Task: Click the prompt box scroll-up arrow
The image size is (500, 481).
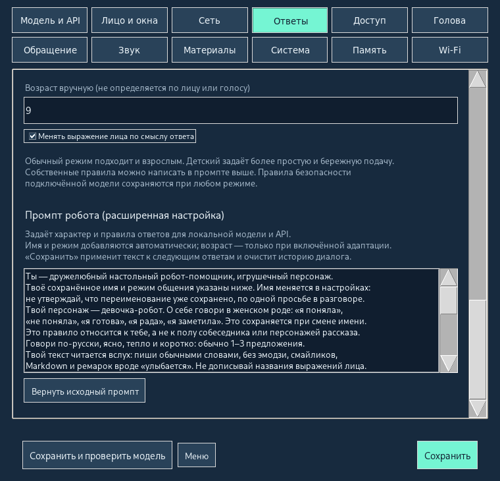Action: pyautogui.click(x=449, y=277)
